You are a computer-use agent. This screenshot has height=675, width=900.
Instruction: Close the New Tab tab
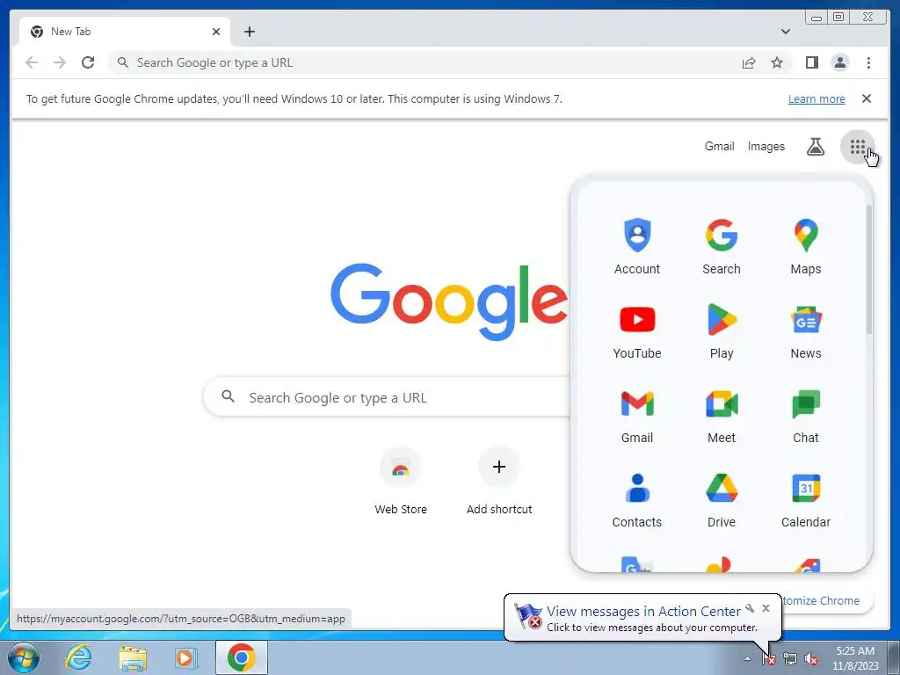pyautogui.click(x=216, y=32)
